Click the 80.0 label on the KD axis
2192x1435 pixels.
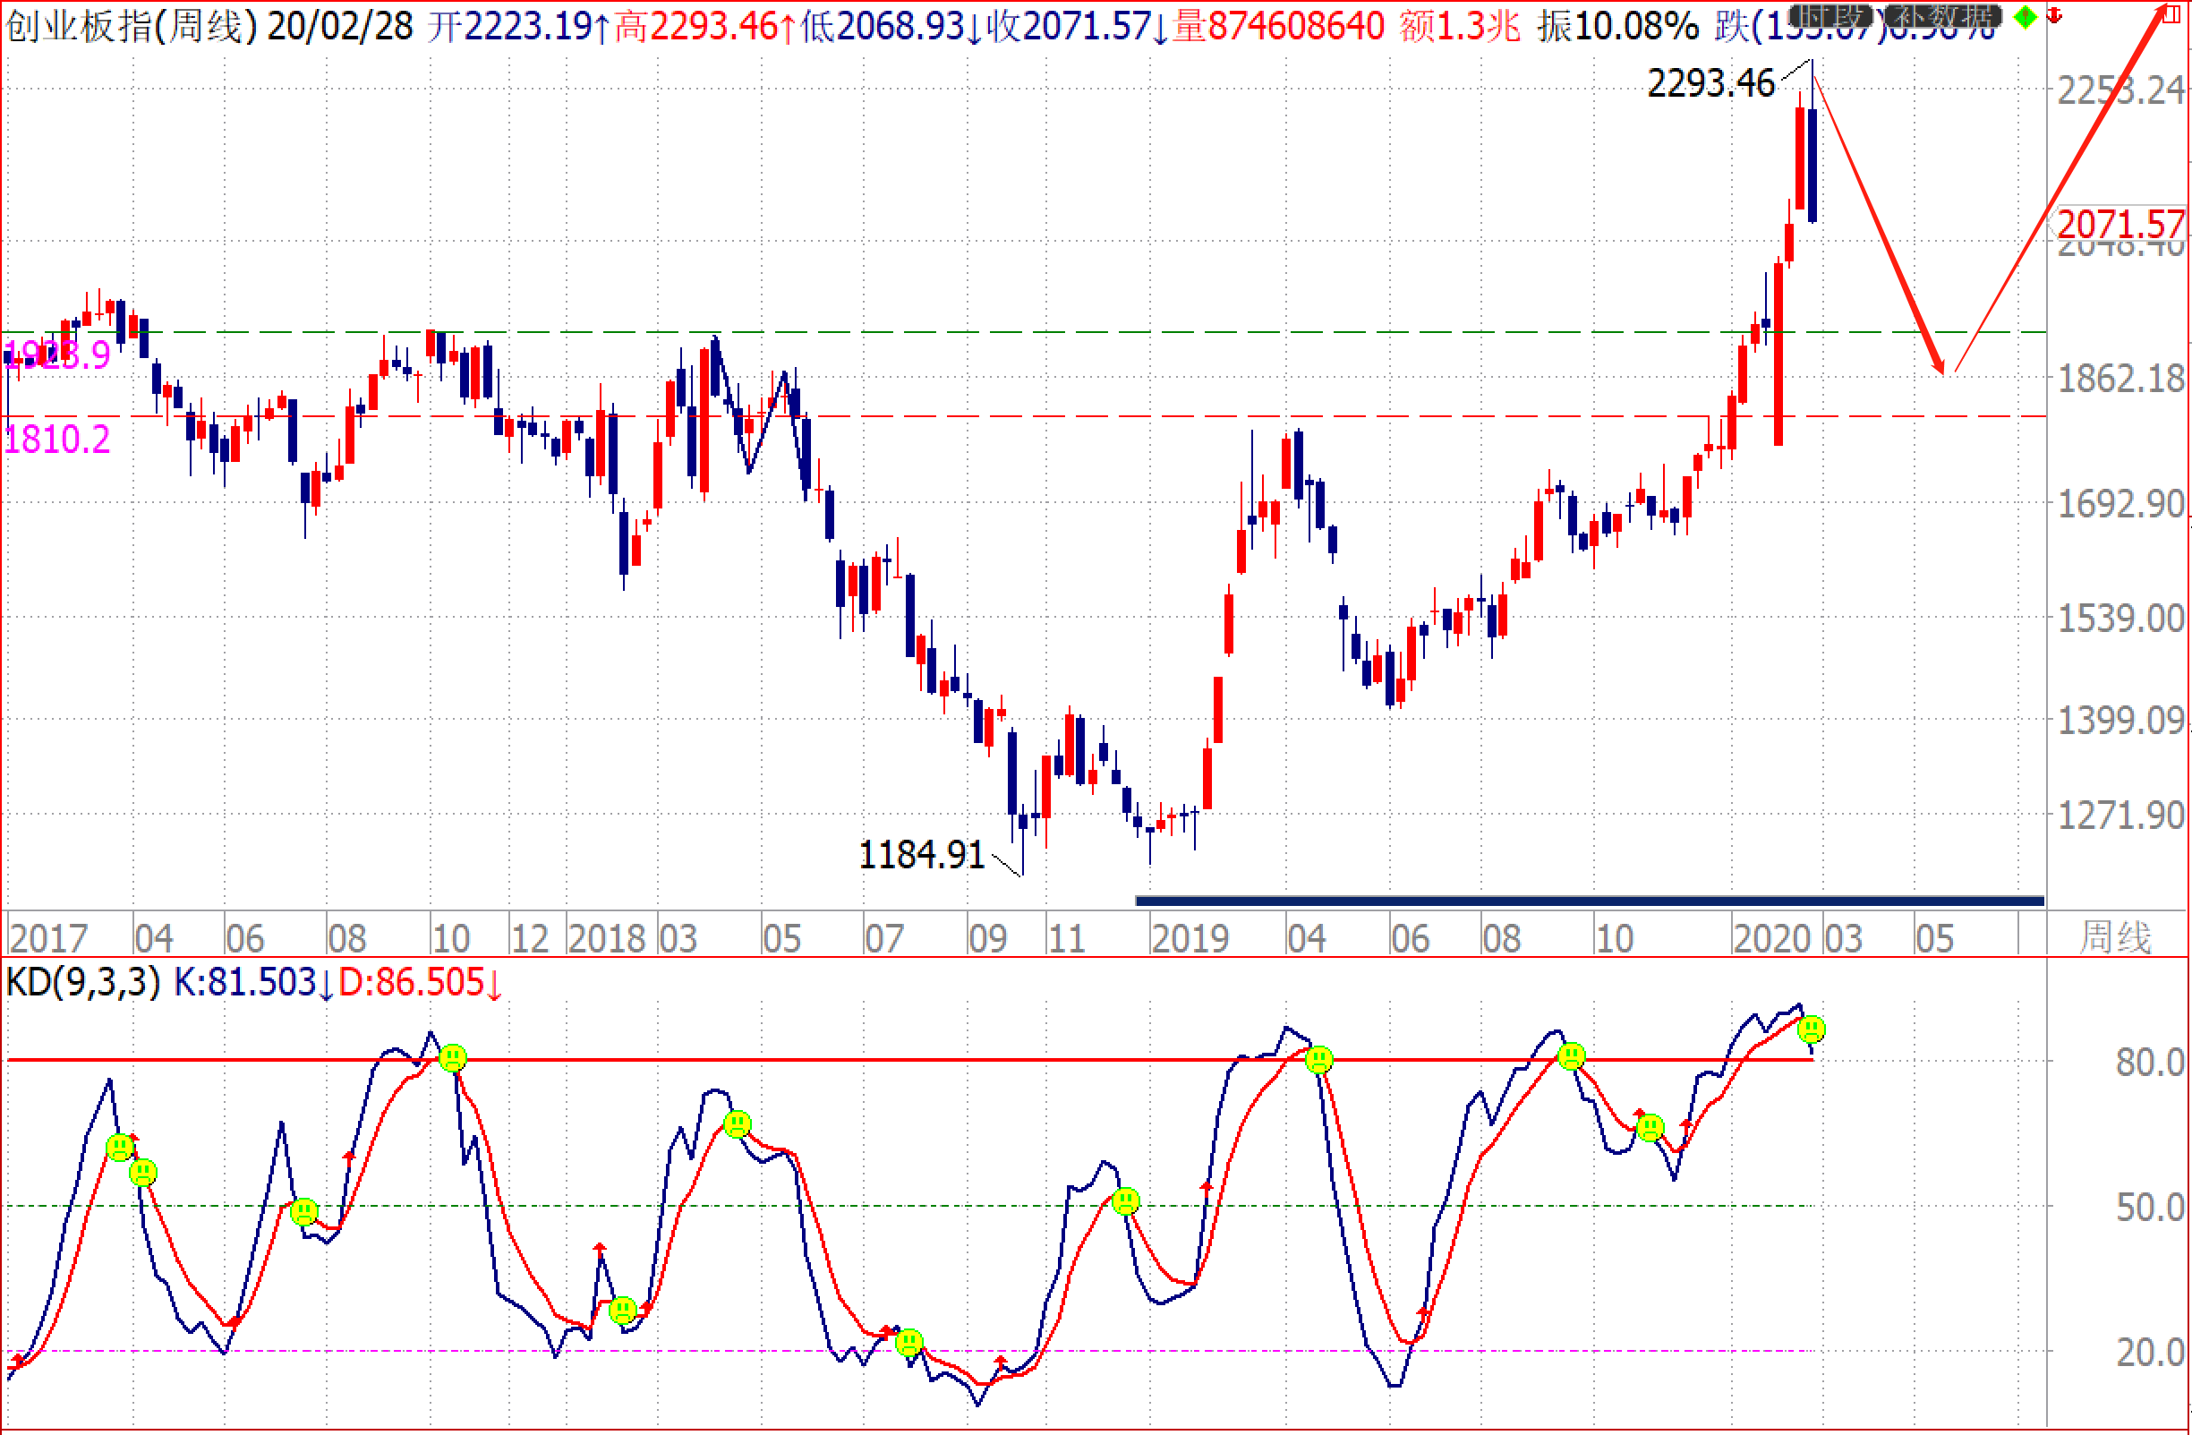[2150, 1063]
